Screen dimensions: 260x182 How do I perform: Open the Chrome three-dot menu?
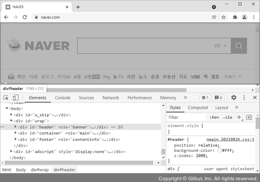pyautogui.click(x=253, y=17)
